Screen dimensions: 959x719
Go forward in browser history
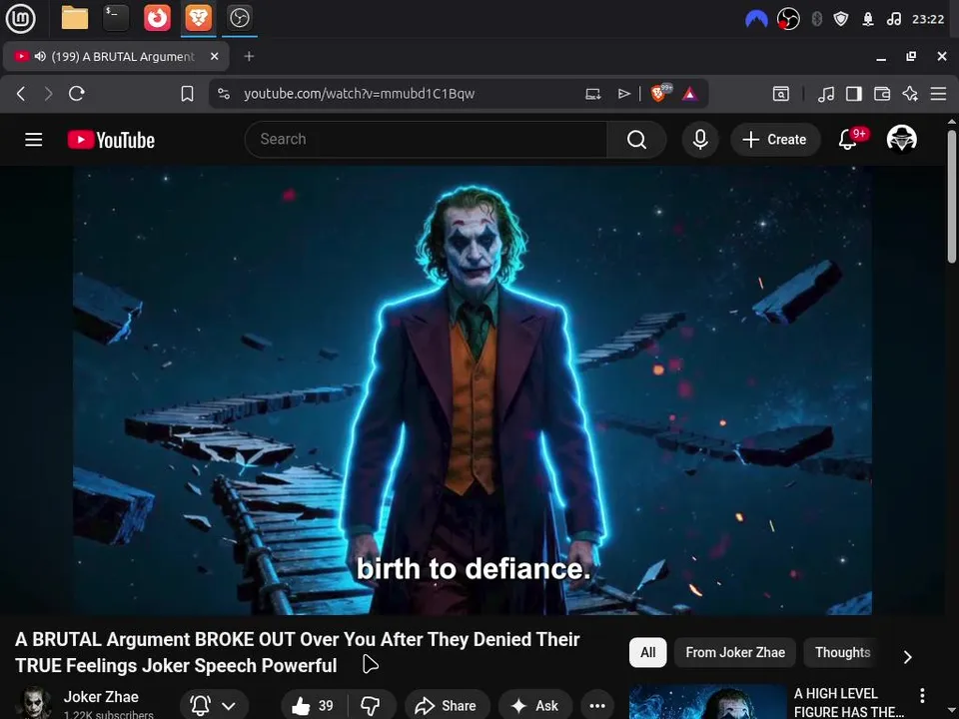coord(48,94)
